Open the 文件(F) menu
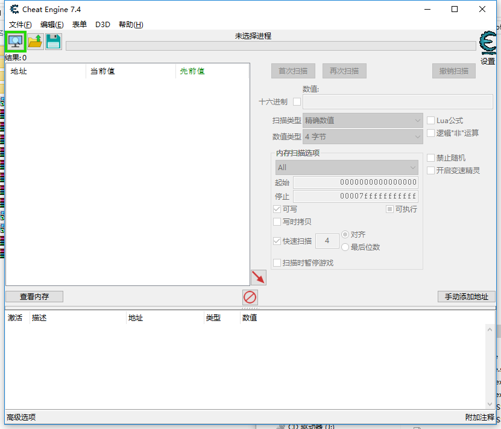Screen dimensions: 501x429 click(x=20, y=25)
